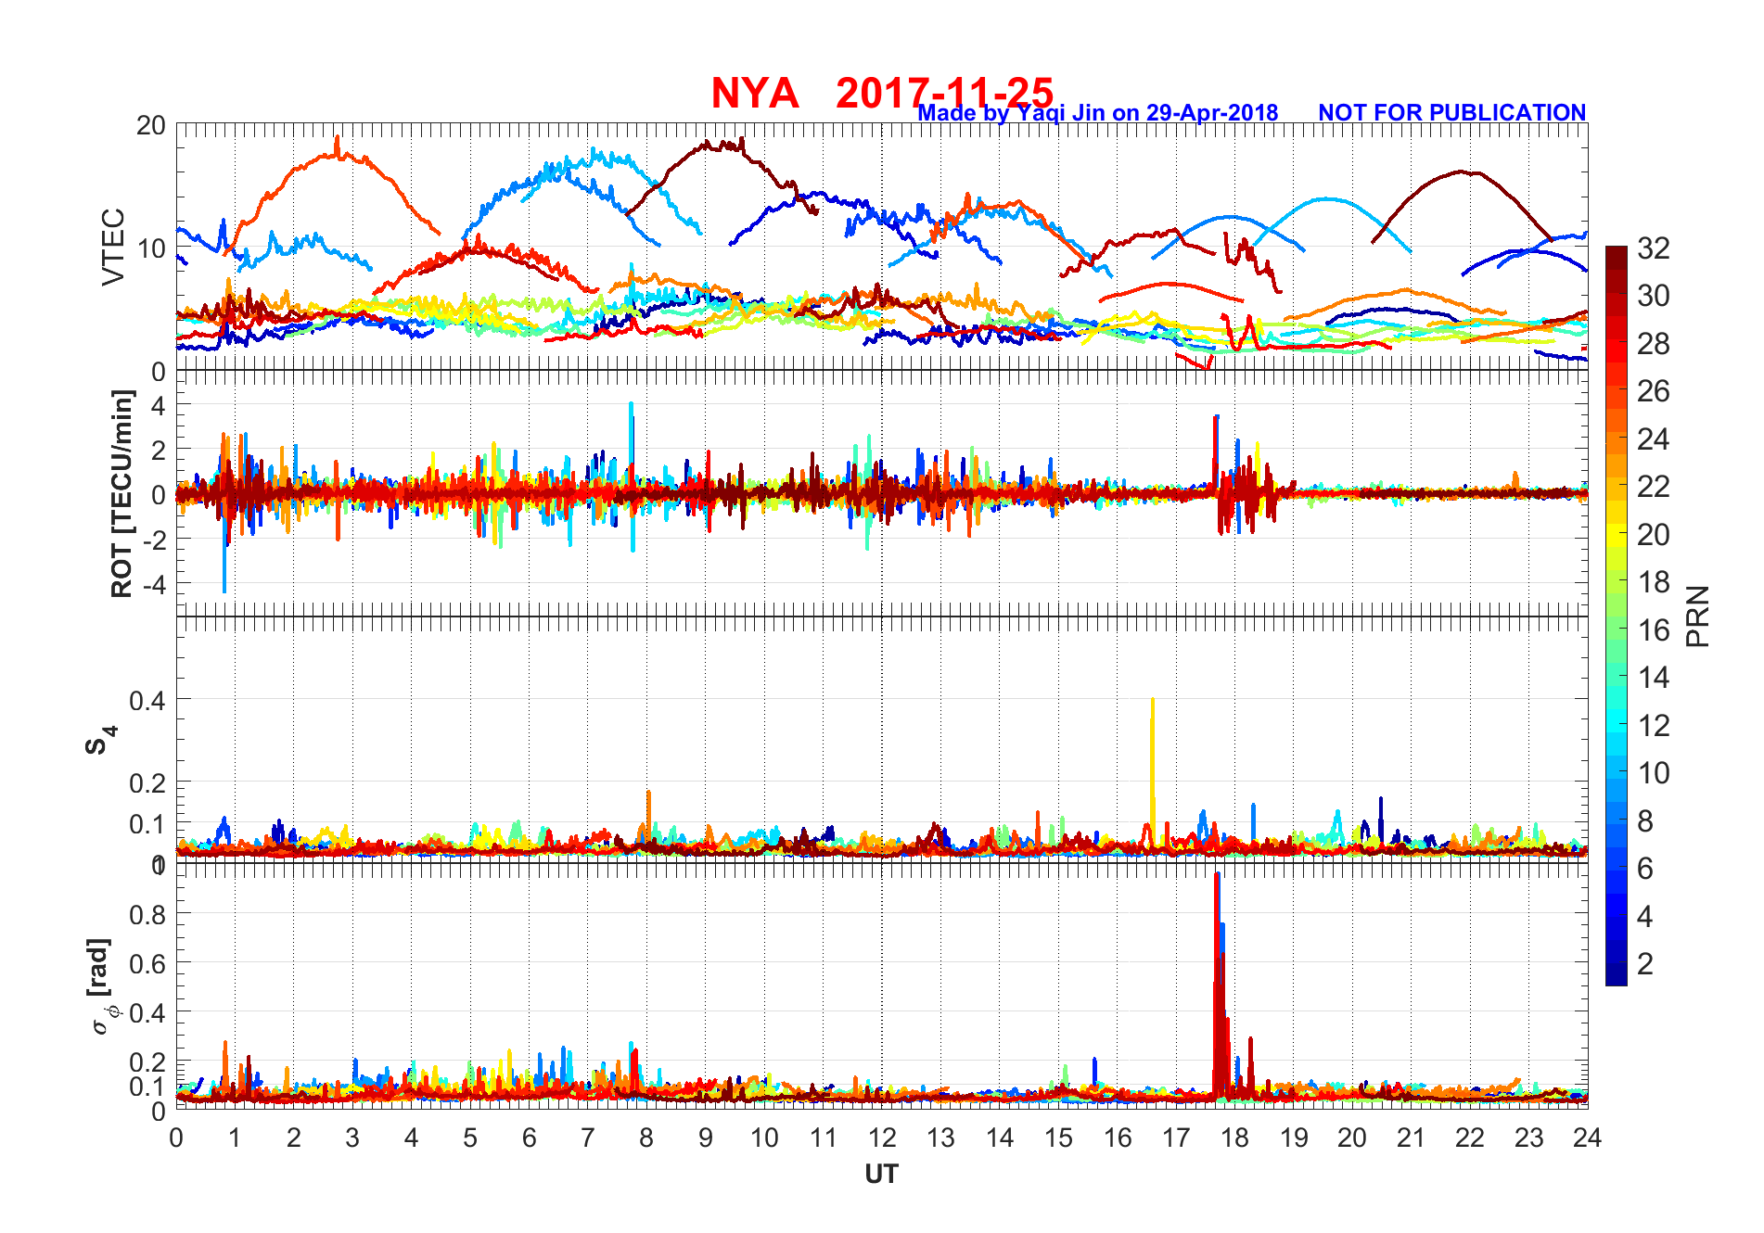The width and height of the screenshot is (1764, 1233).
Task: Click the x-axis tick label 18
Action: point(1234,1138)
